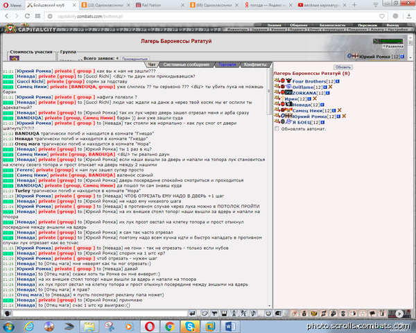The height and width of the screenshot is (333, 416).
Task: Click the eraser clear-chat icon
Action: pyautogui.click(x=205, y=314)
